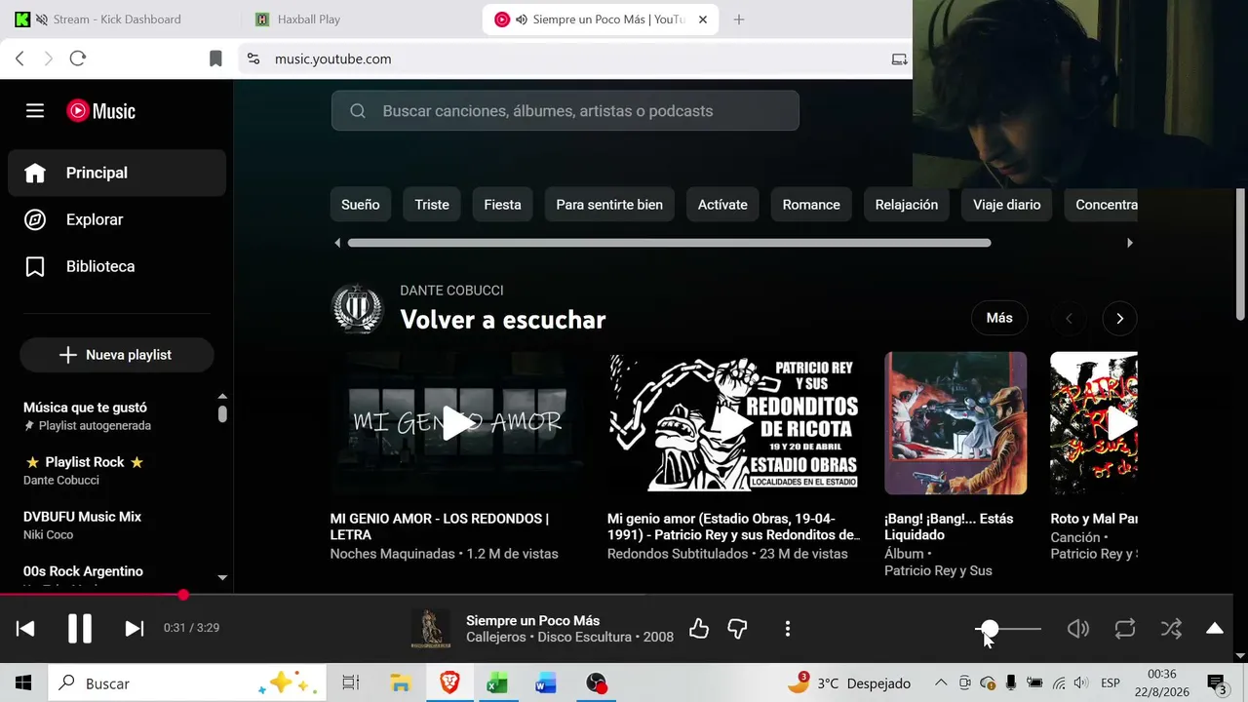Image resolution: width=1248 pixels, height=702 pixels.
Task: Go to Principal home page
Action: coord(117,173)
